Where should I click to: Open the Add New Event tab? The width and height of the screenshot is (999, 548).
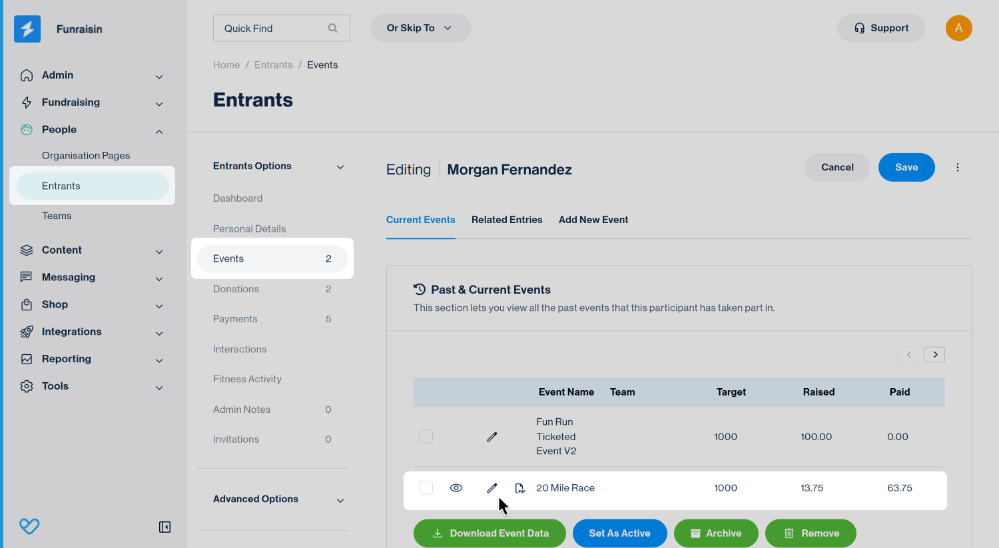593,220
